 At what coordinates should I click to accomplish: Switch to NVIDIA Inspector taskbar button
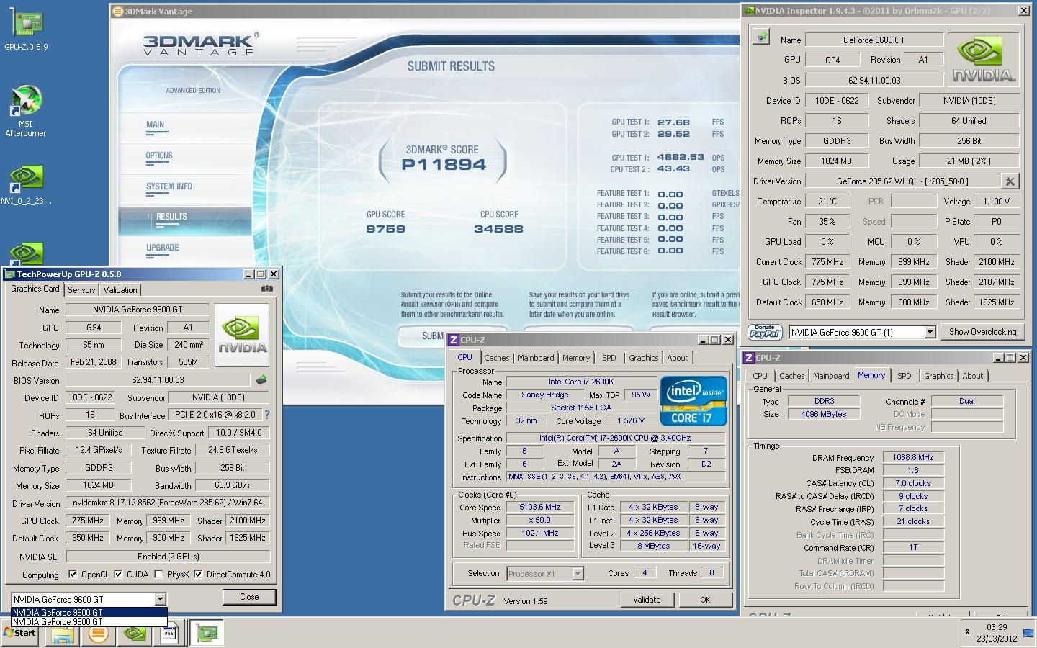[135, 634]
